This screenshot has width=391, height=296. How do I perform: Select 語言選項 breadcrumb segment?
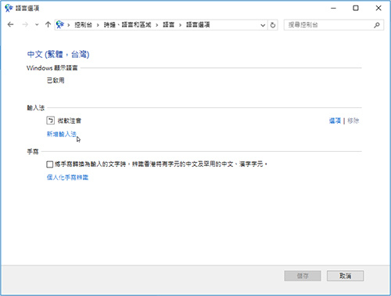[x=198, y=25]
